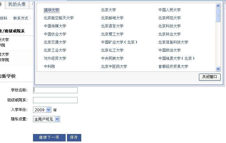Image resolution: width=226 pixels, height=143 pixels.
Task: Select 北京师范大学
Action: pos(169,18)
